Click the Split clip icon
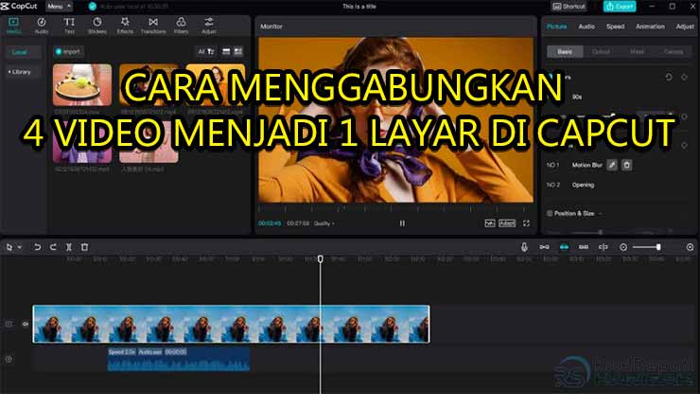 (69, 247)
